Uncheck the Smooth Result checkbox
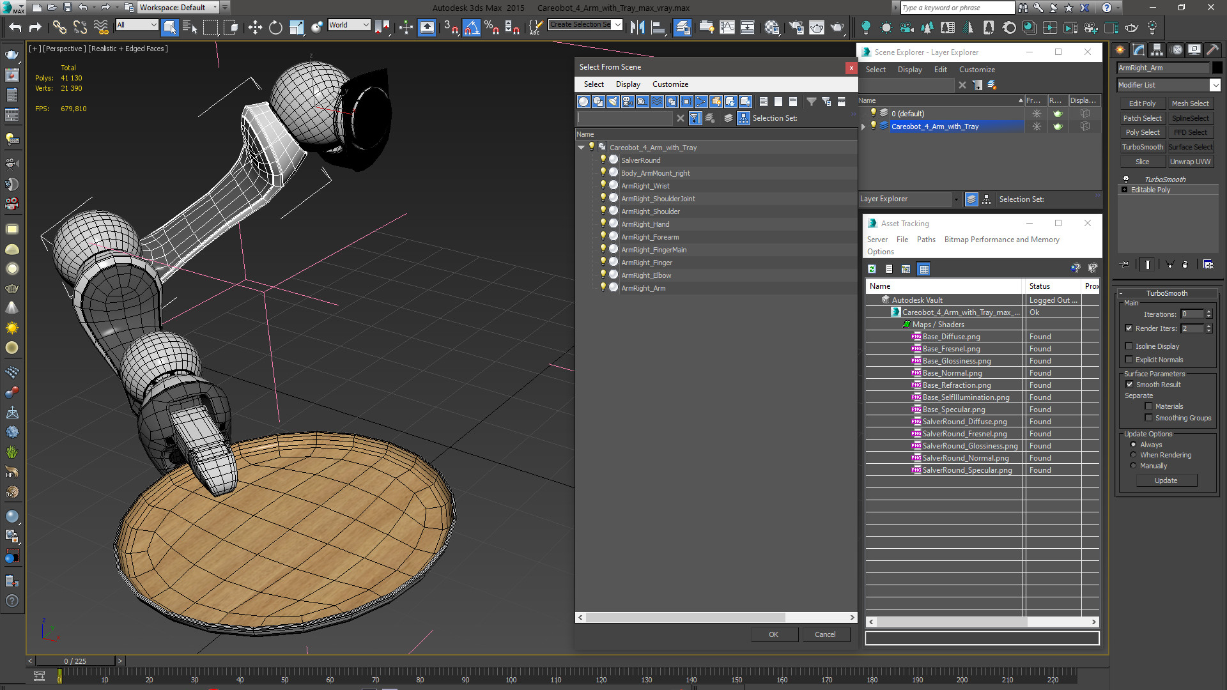Viewport: 1227px width, 690px height. (1129, 385)
